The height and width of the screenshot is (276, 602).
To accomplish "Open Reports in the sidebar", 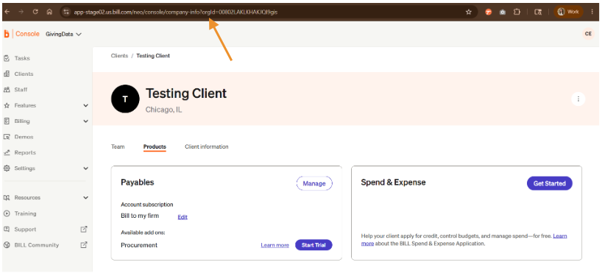I will [25, 153].
